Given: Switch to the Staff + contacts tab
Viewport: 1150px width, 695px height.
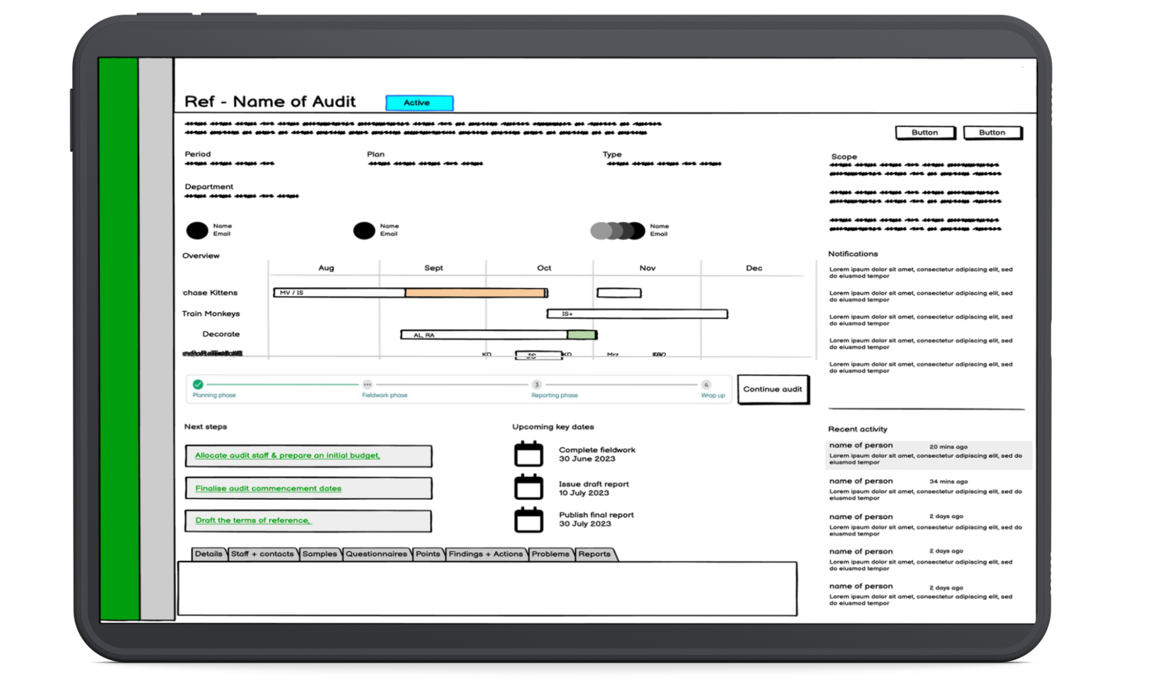Looking at the screenshot, I should 262,554.
